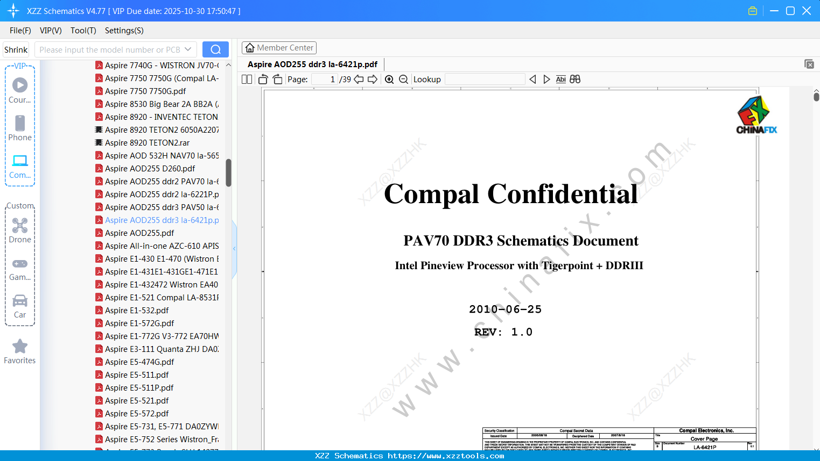Viewport: 820px width, 461px height.
Task: Open Aspire 7750 7750G.pdf
Action: pos(141,91)
